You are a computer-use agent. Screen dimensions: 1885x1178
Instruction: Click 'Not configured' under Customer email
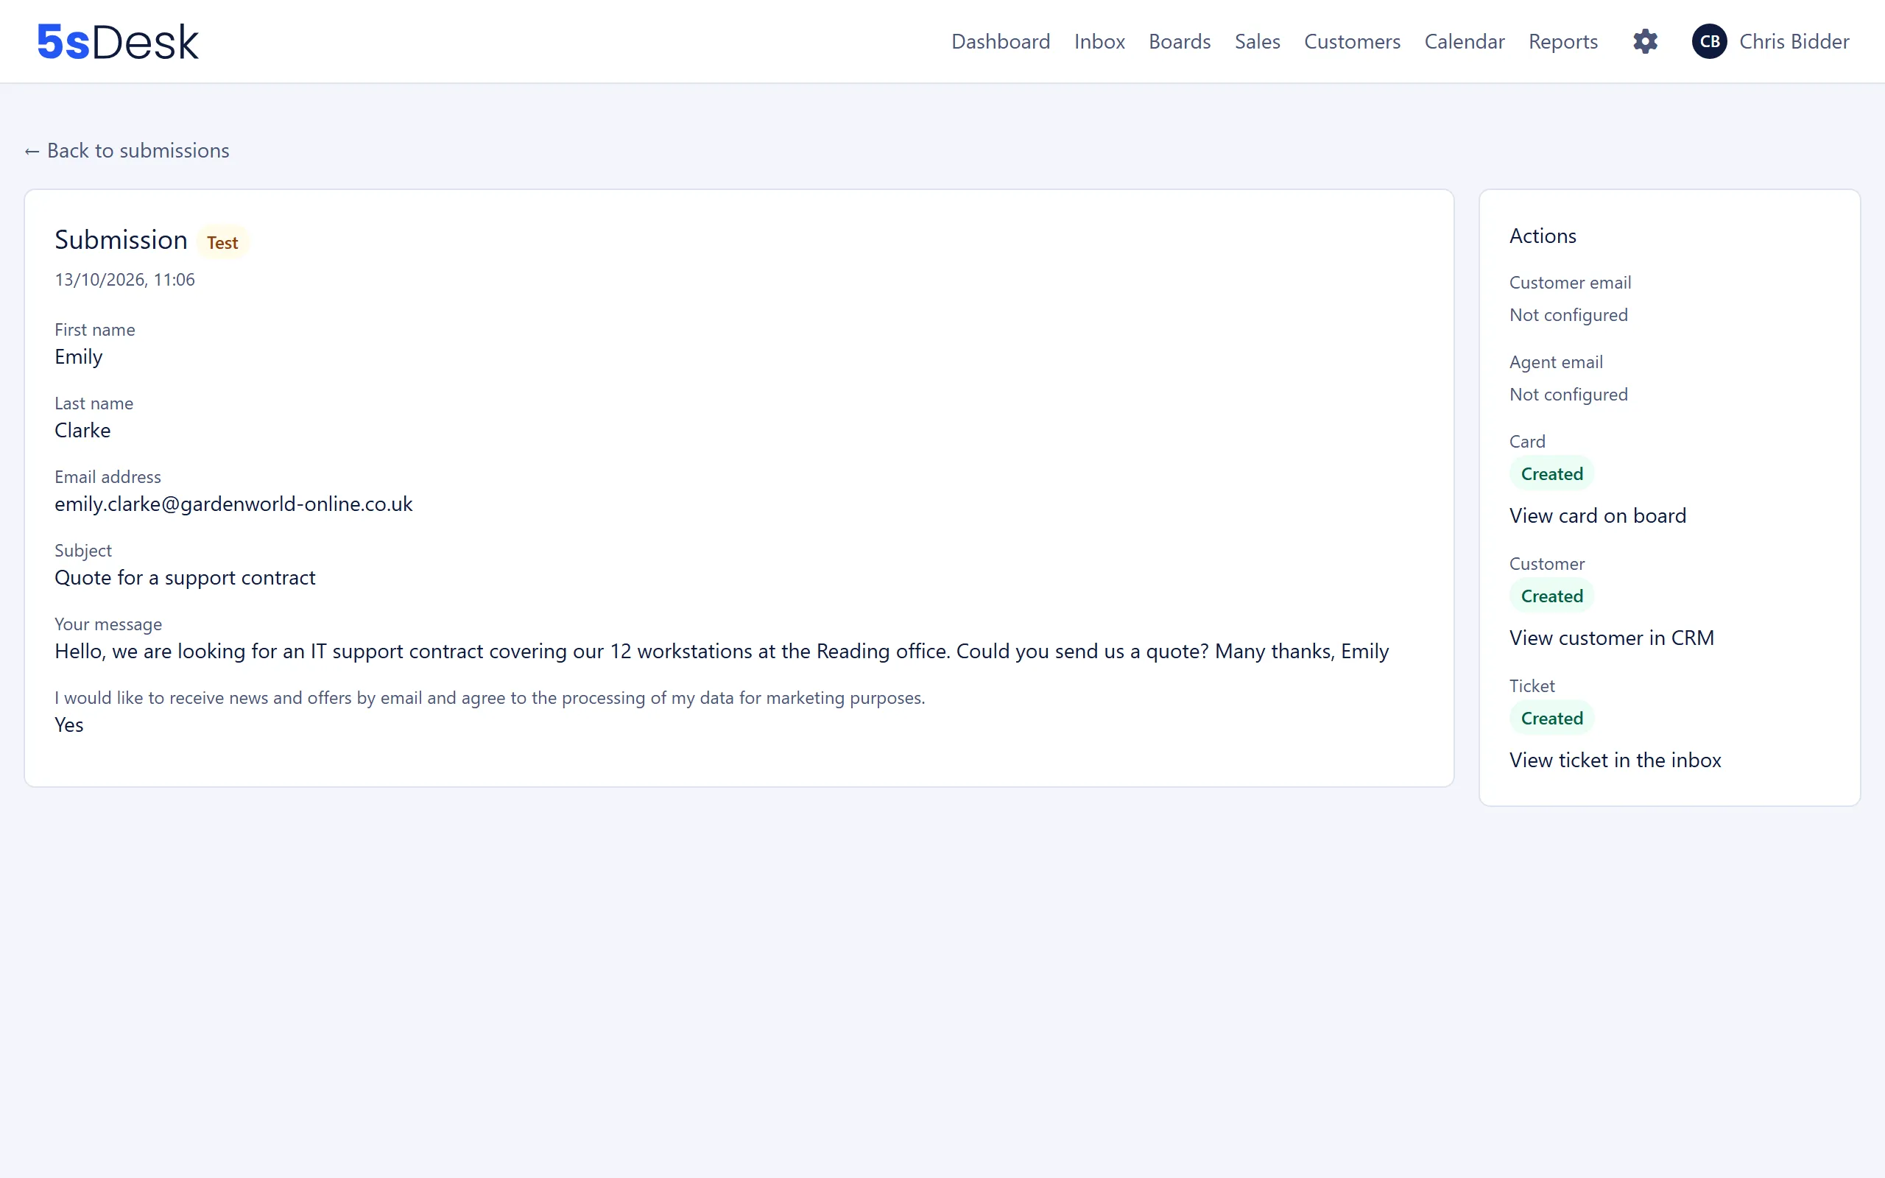1568,315
